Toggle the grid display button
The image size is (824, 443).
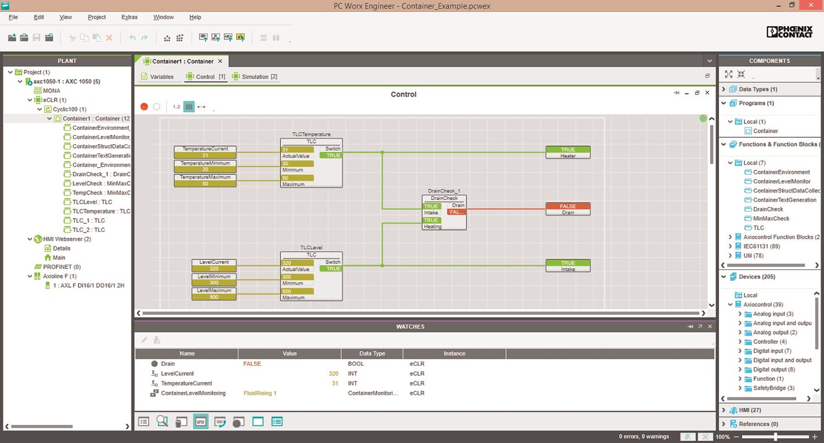(189, 107)
